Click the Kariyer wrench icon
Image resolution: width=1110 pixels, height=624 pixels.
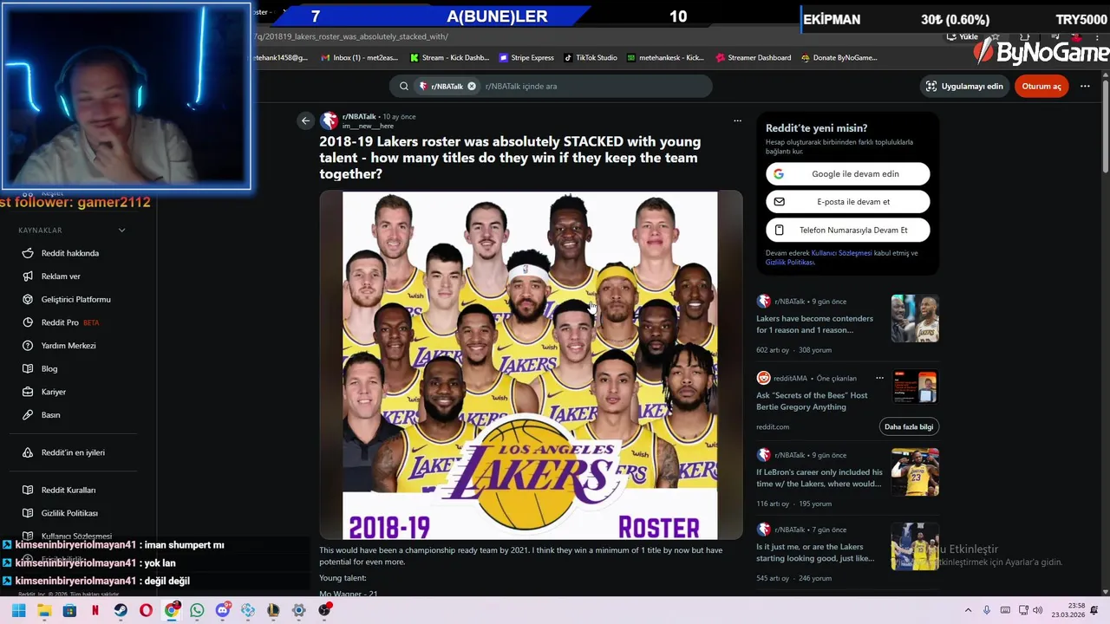coord(28,392)
